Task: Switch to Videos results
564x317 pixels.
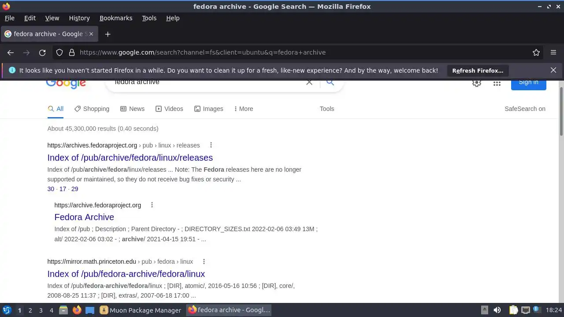Action: [x=169, y=109]
